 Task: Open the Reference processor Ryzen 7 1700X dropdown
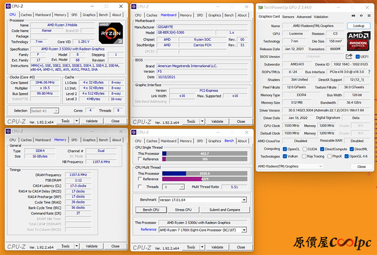(203, 230)
